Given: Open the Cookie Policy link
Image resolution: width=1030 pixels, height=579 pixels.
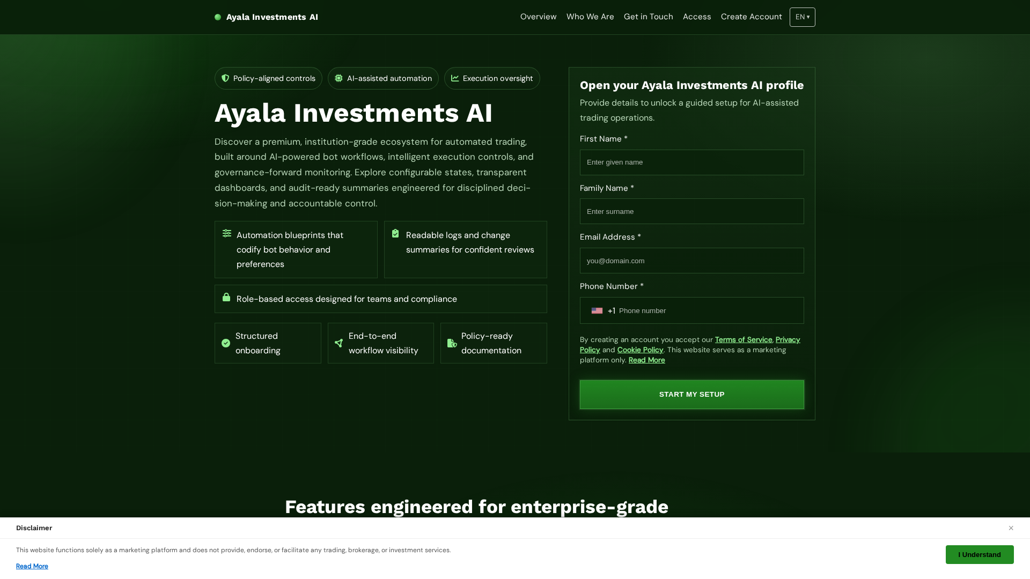Looking at the screenshot, I should point(640,350).
